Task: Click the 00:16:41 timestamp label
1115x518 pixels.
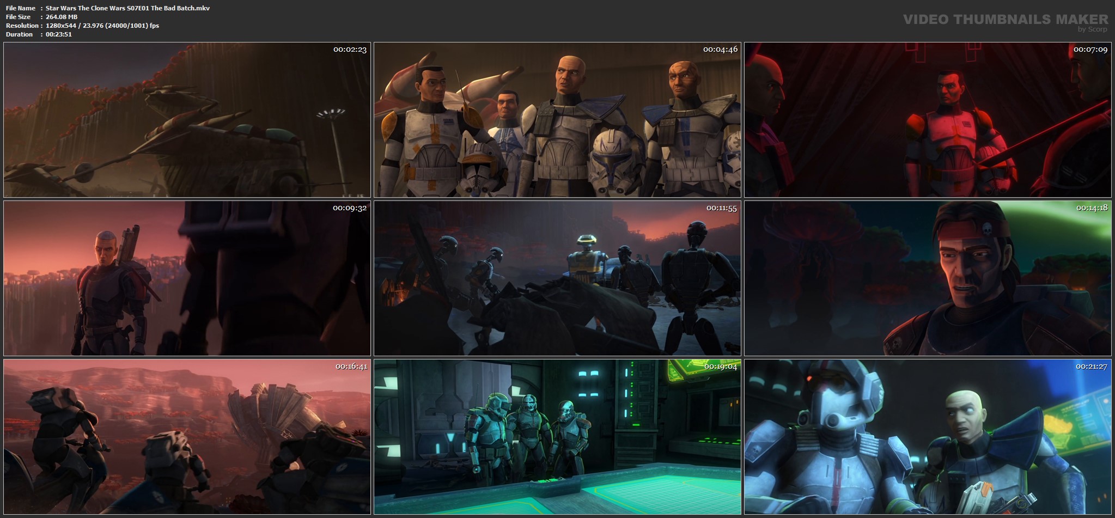Action: 351,366
